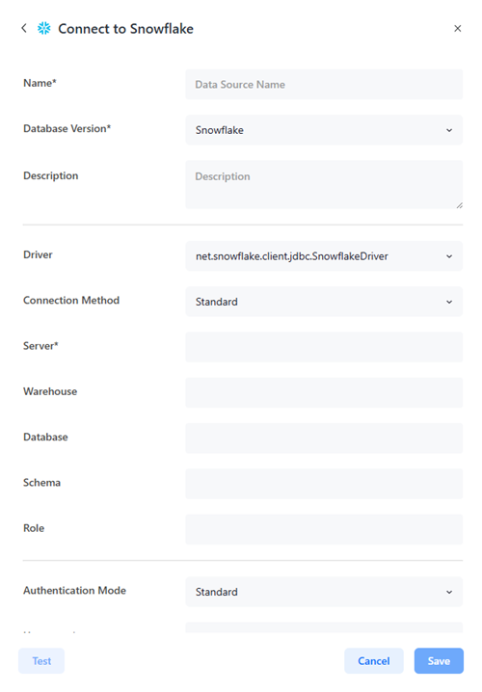Image resolution: width=482 pixels, height=692 pixels.
Task: Click the chevron arrow in Driver field
Action: (x=449, y=256)
